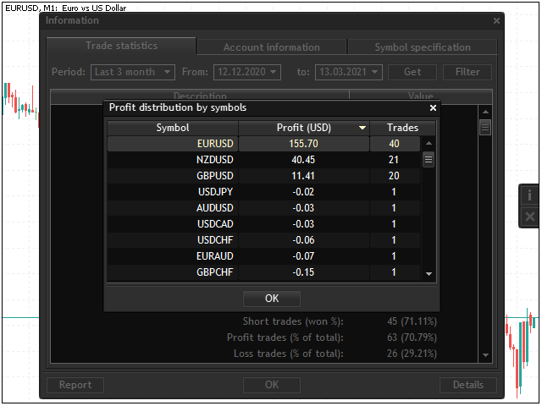Click profit value -0.07
This screenshot has height=406, width=542.
coord(303,256)
